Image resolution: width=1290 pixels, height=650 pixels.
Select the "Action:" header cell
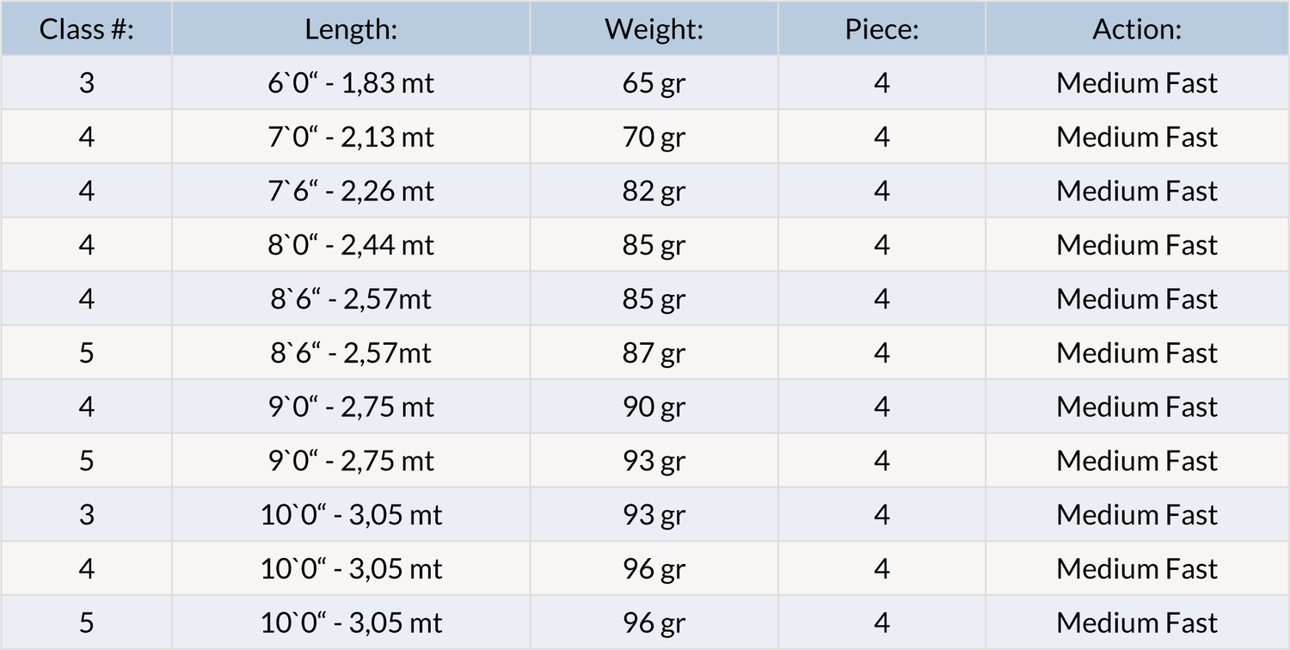pos(1137,29)
